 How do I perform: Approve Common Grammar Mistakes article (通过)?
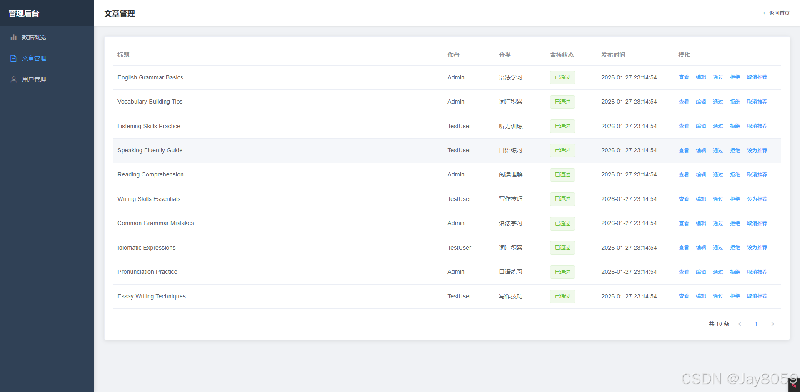point(718,223)
